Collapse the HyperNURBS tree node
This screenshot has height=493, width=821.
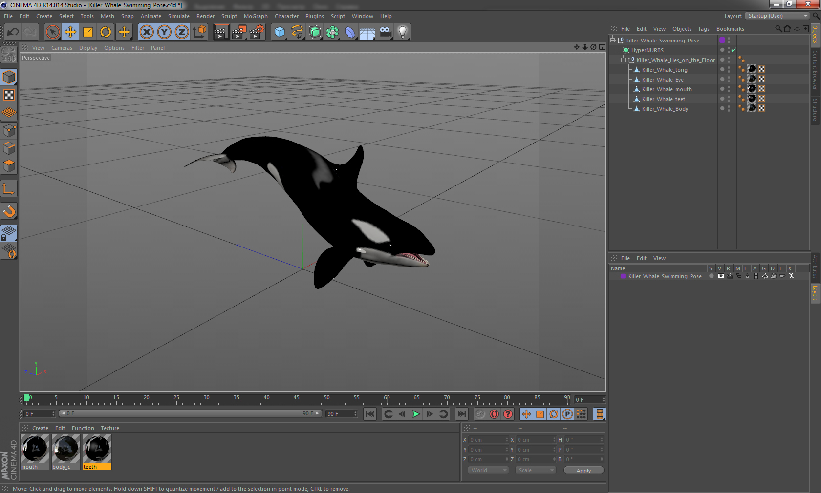(x=618, y=50)
